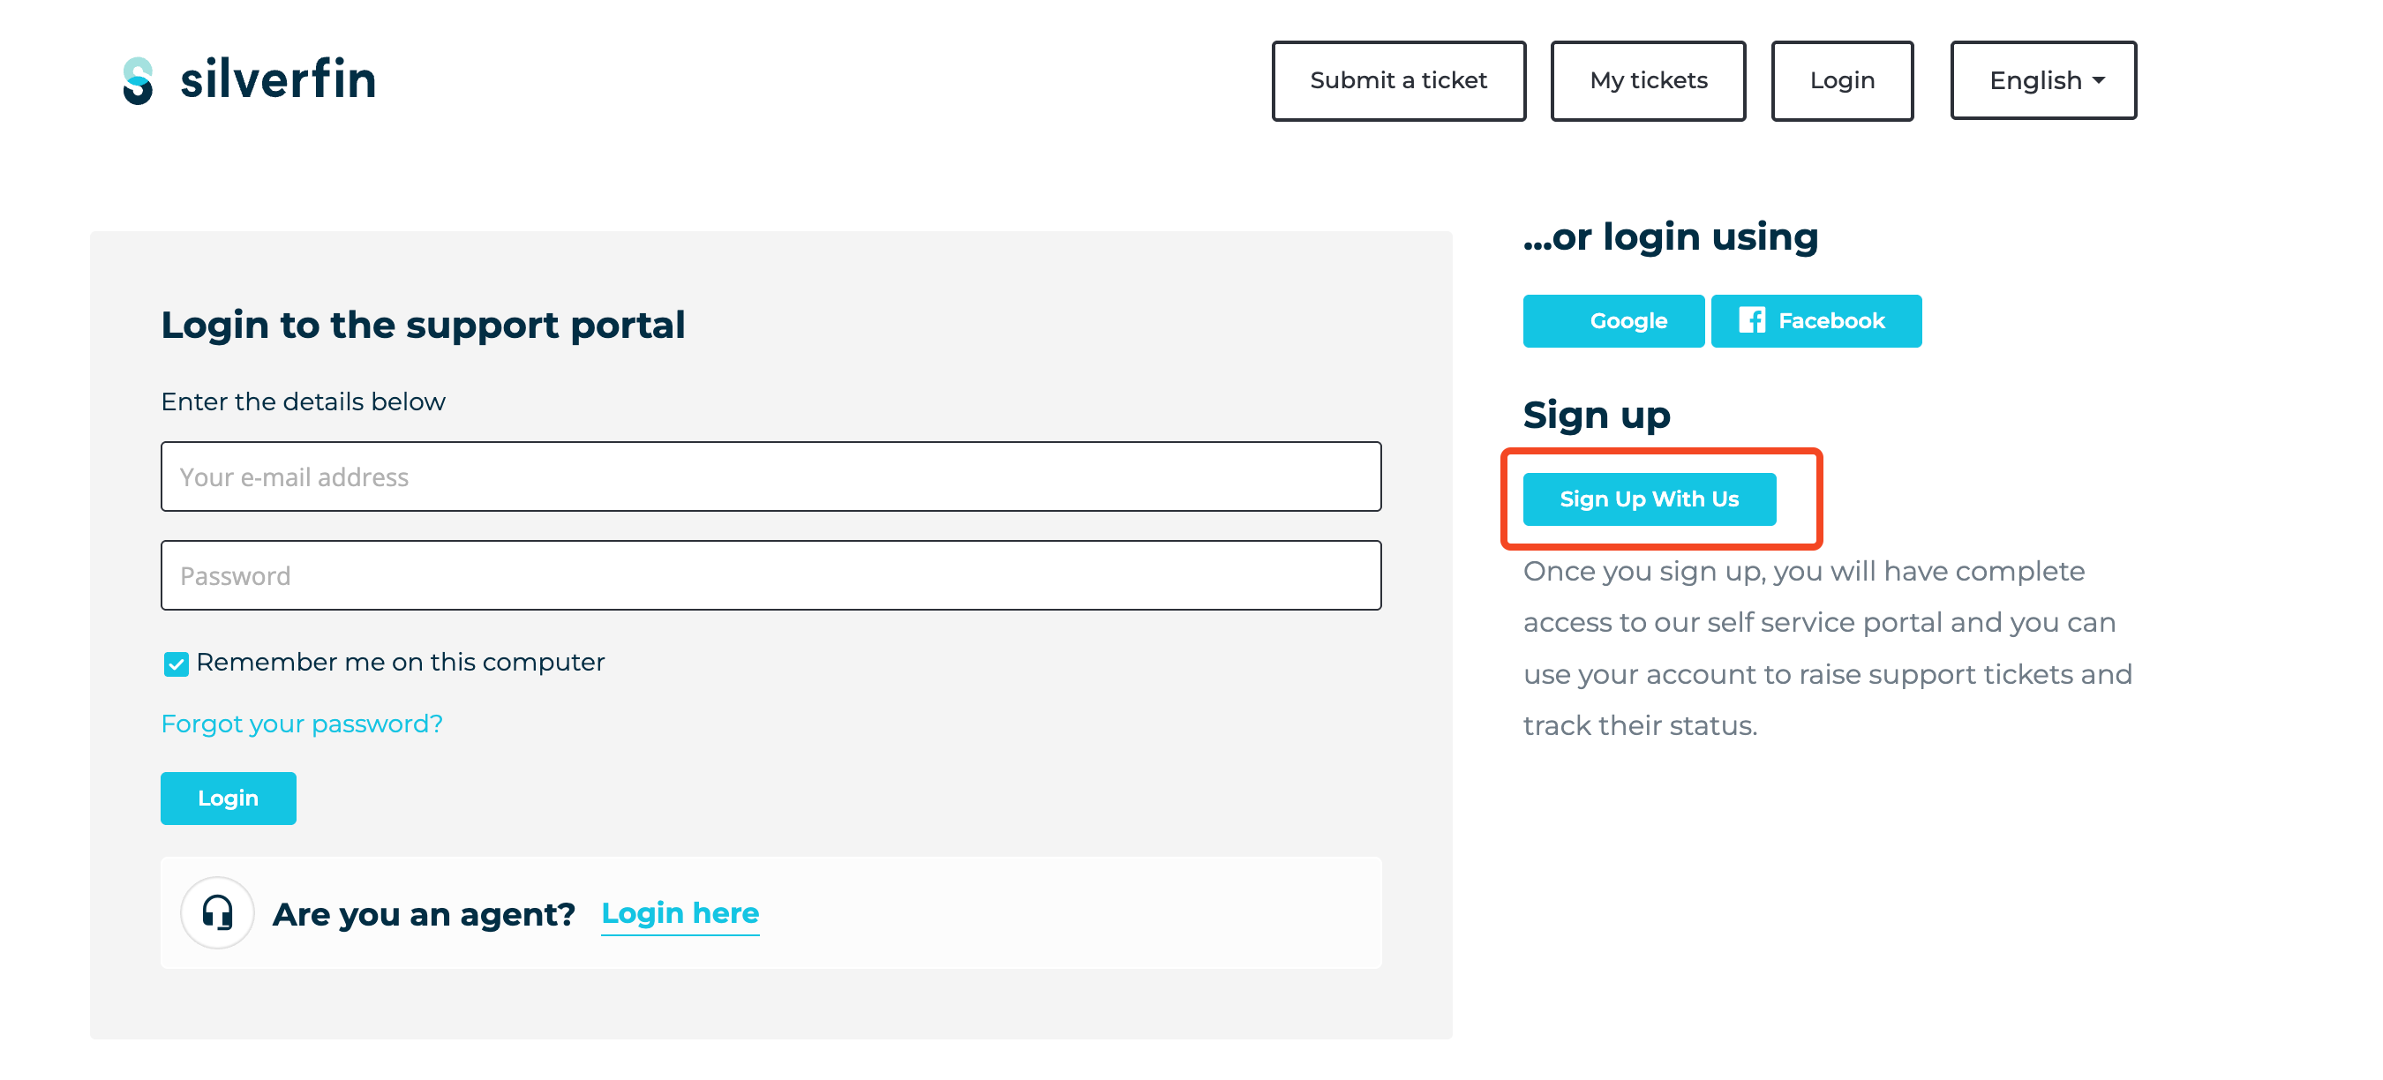Log in using Google button

click(x=1613, y=321)
